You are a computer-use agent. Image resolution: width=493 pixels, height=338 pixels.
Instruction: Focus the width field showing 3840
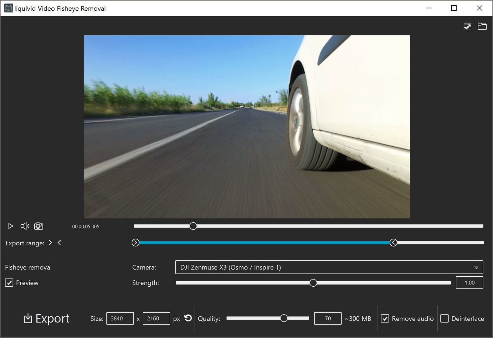pyautogui.click(x=120, y=318)
